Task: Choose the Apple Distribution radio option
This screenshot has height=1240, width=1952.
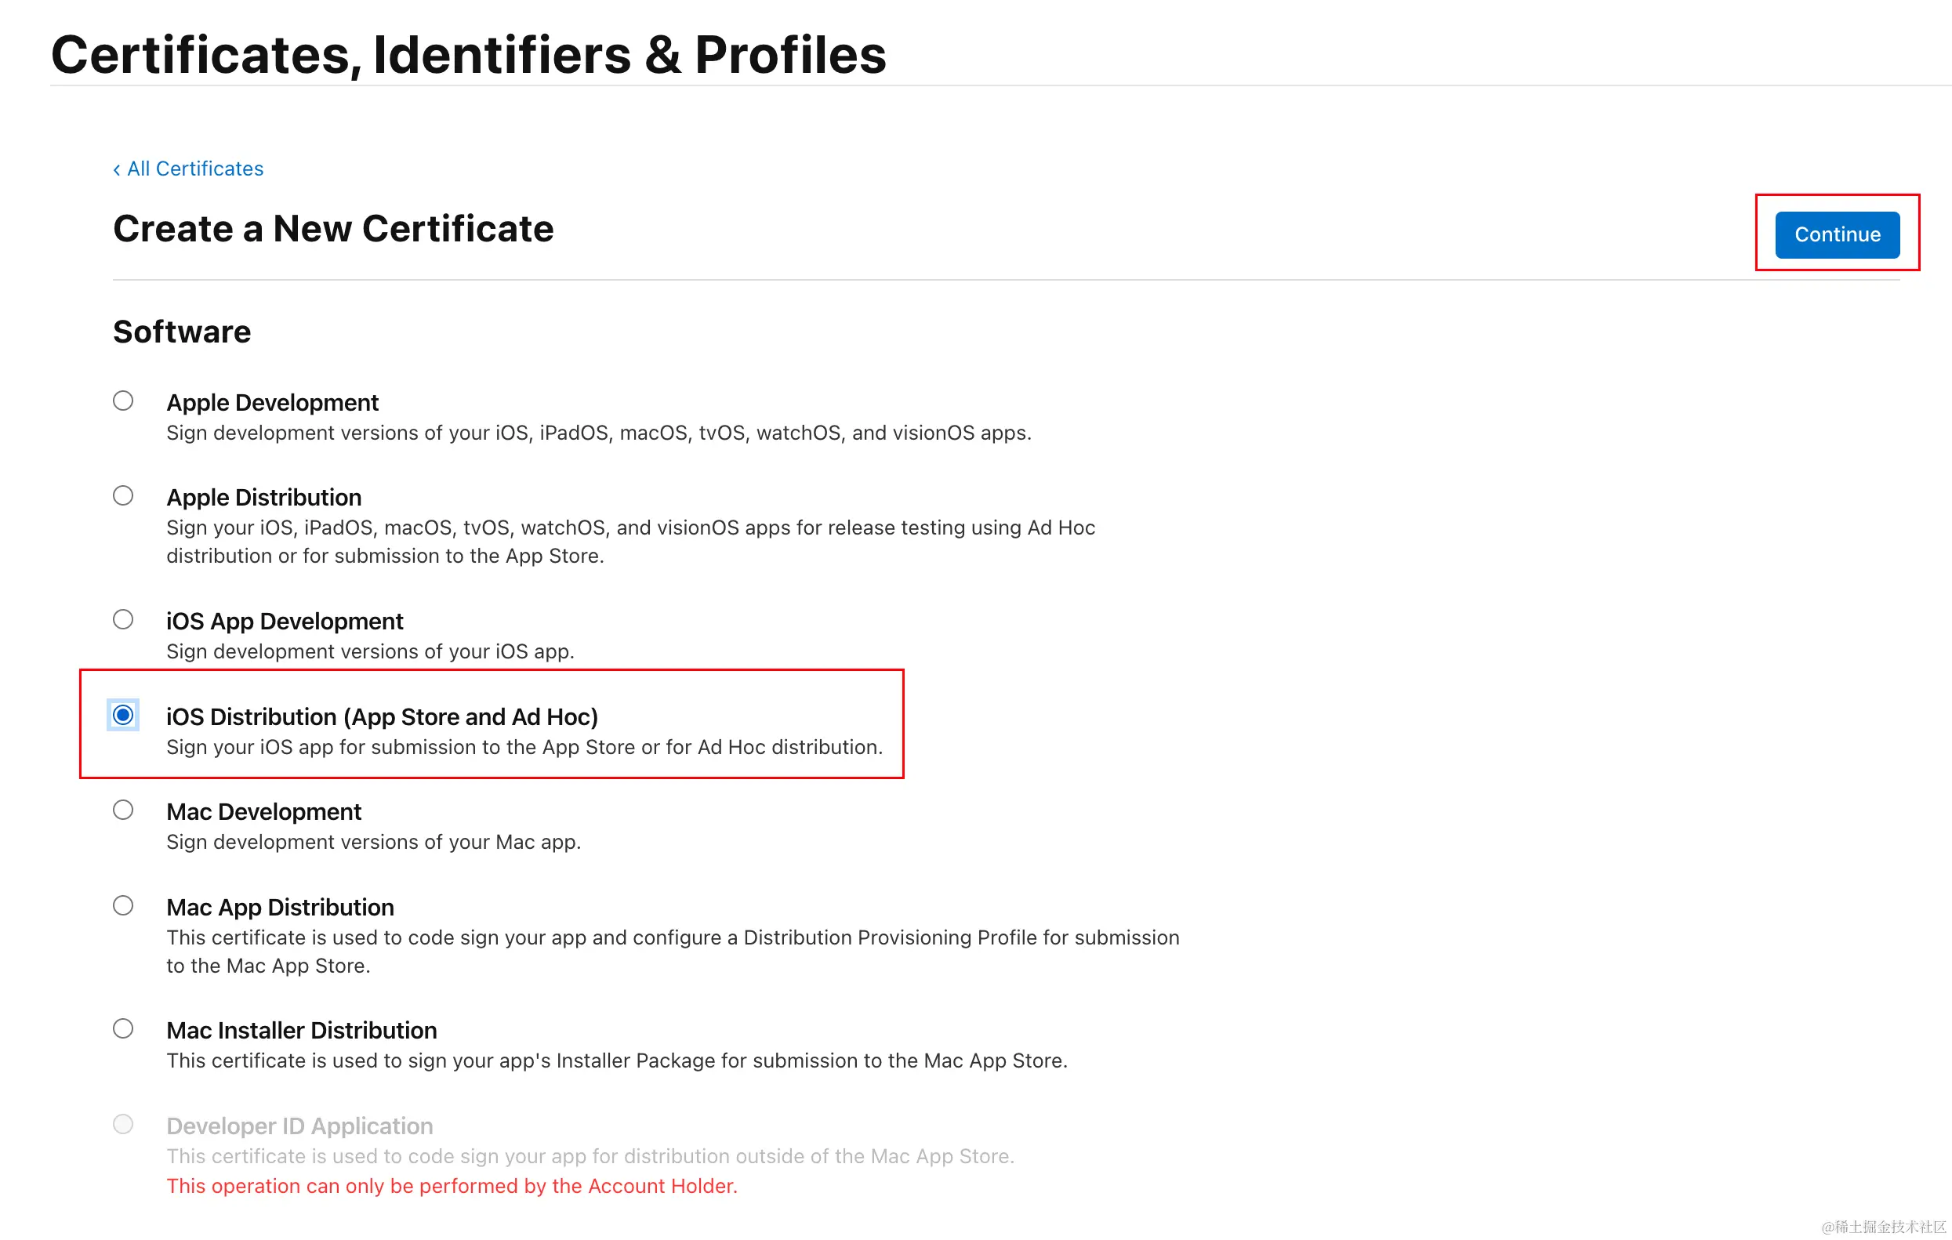Action: click(x=123, y=495)
